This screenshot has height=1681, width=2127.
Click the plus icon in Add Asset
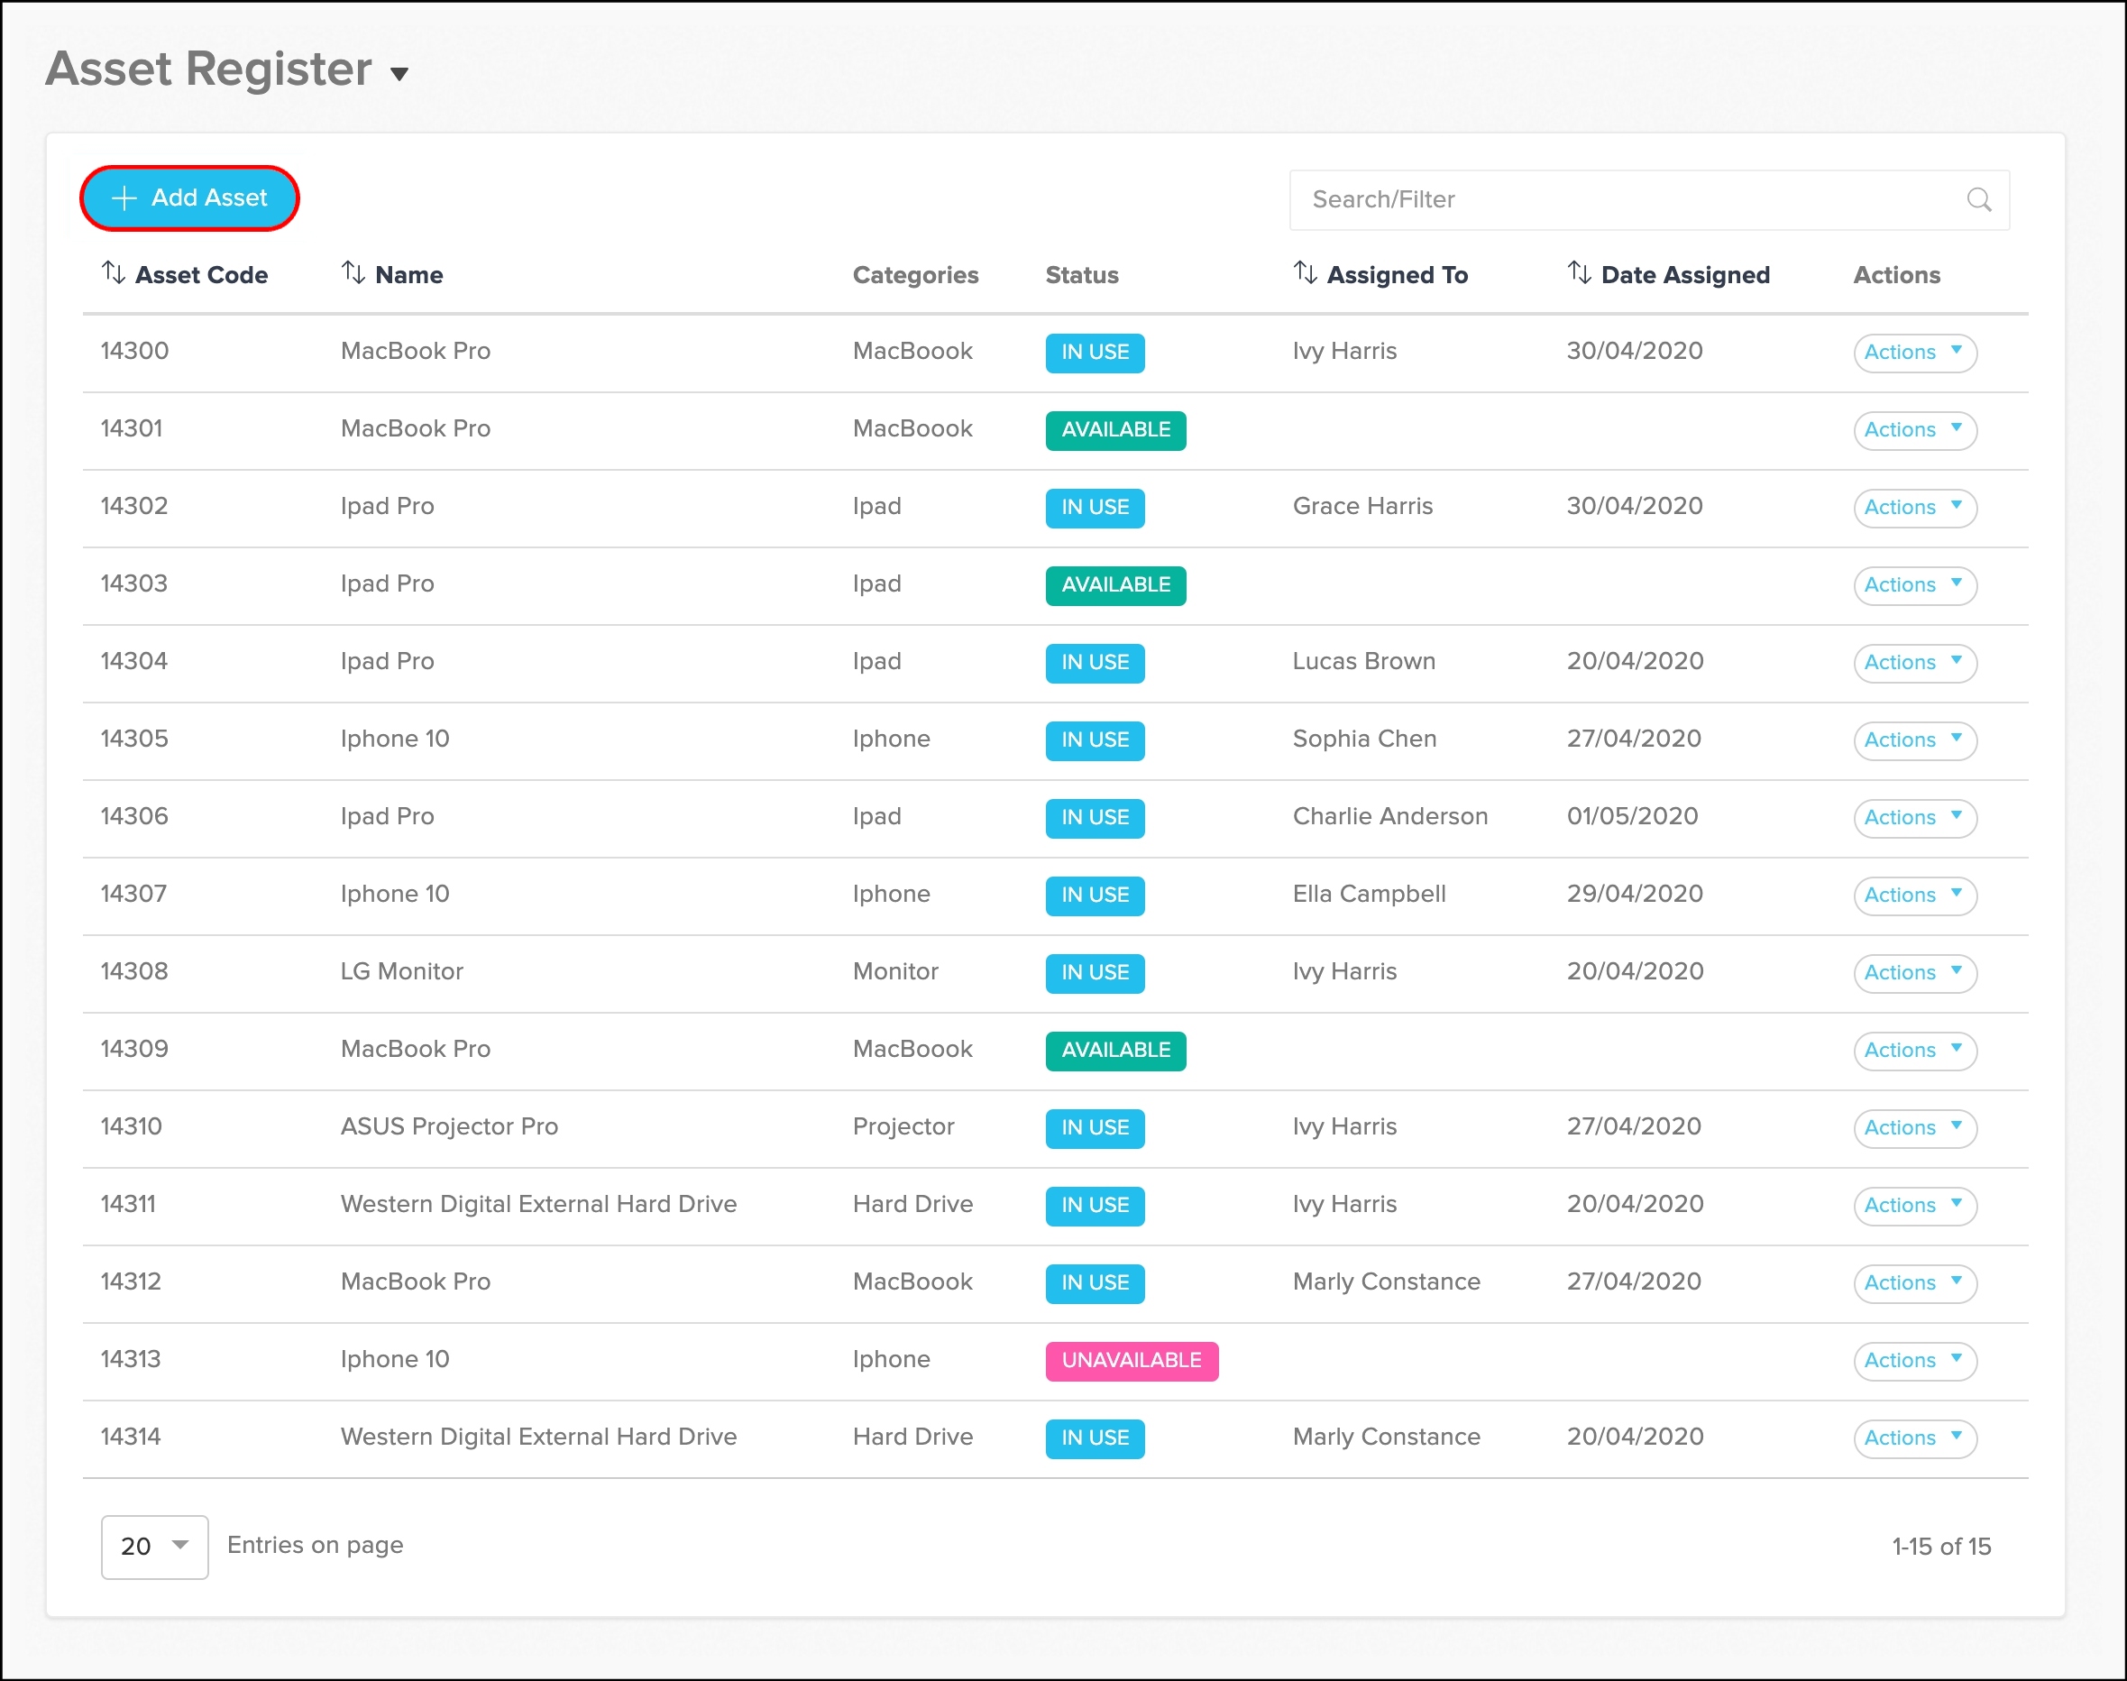click(124, 197)
